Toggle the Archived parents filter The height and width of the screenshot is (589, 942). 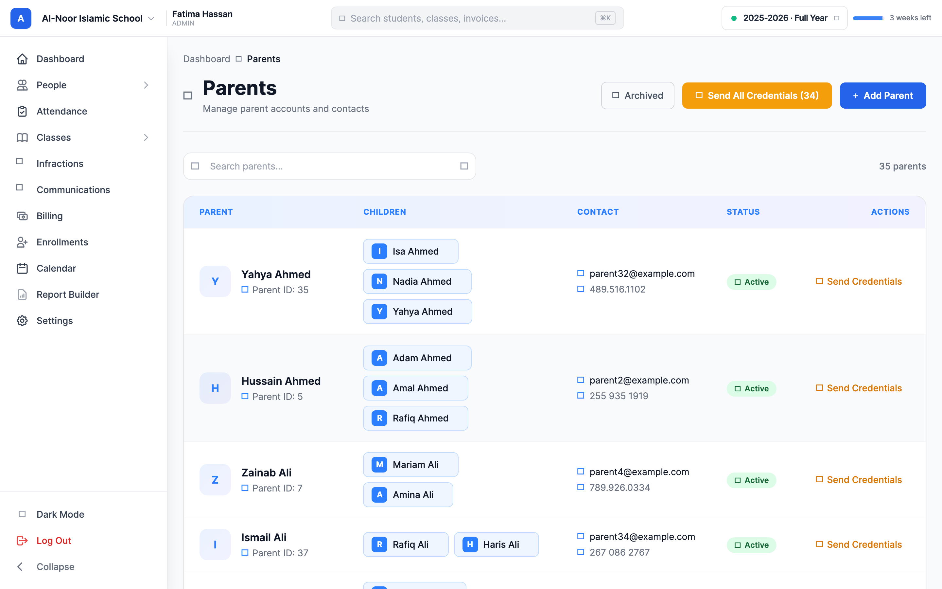637,96
